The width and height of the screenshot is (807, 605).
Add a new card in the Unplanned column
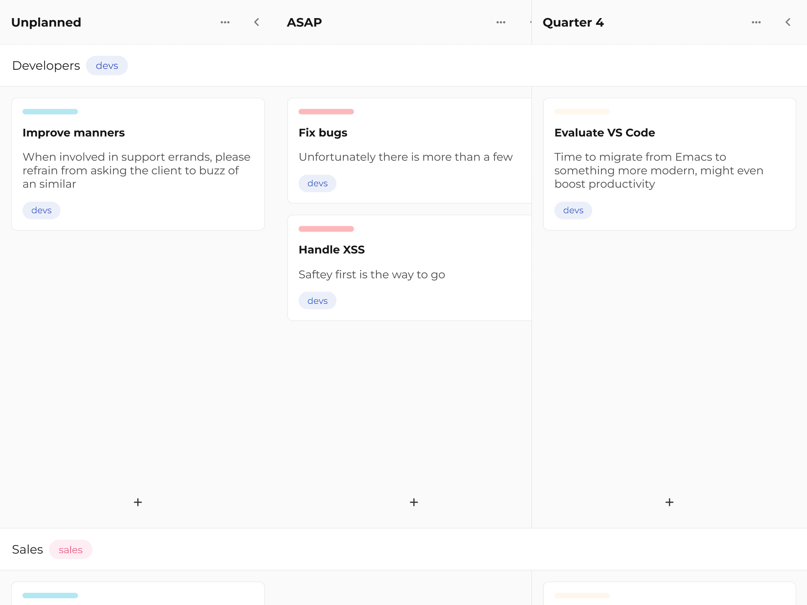[x=138, y=502]
